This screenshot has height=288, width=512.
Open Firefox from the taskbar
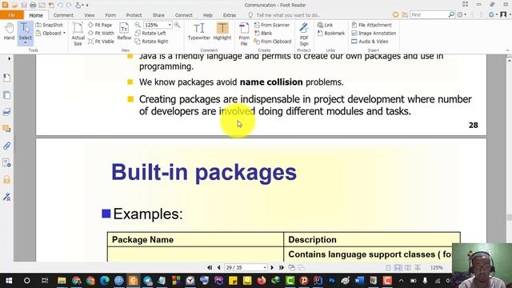pos(262,281)
